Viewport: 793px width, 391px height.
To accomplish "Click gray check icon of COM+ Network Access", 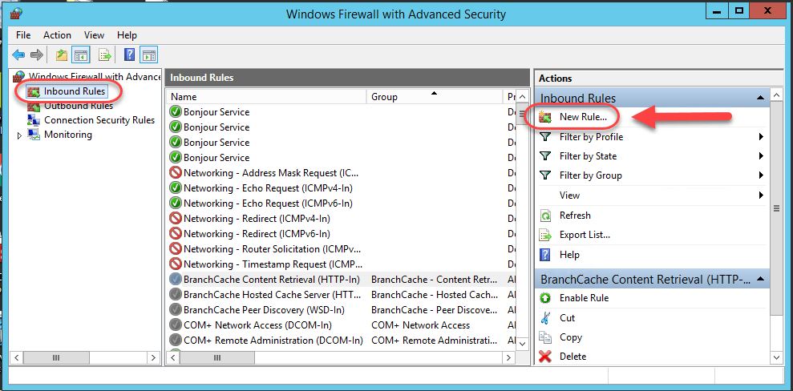I will click(175, 324).
